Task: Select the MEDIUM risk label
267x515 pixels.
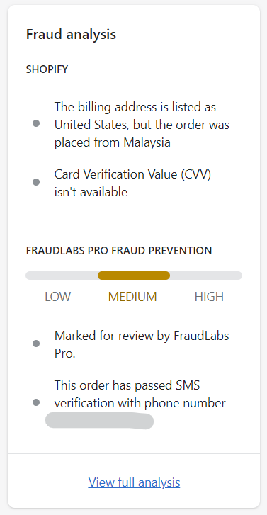Action: (132, 297)
